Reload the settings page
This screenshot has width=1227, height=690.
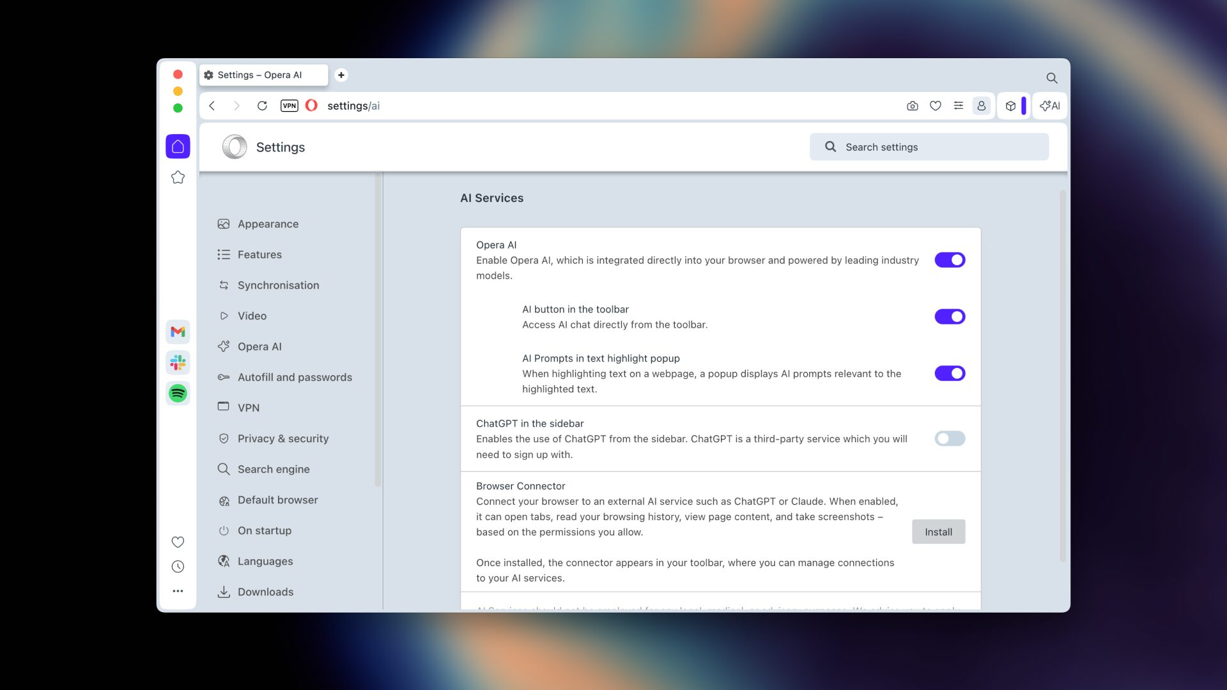click(x=262, y=105)
